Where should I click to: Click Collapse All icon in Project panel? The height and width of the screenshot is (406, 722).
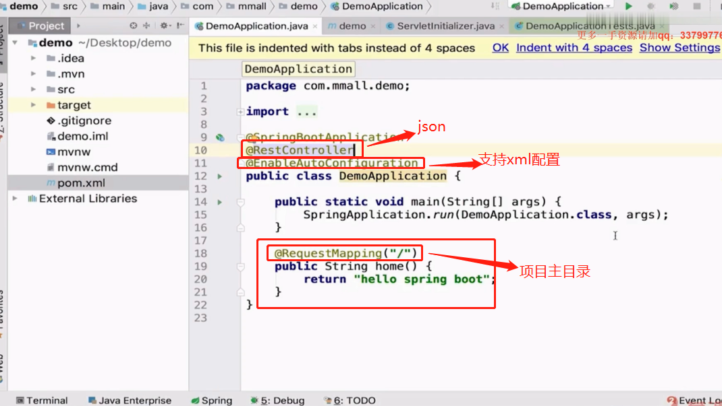146,26
